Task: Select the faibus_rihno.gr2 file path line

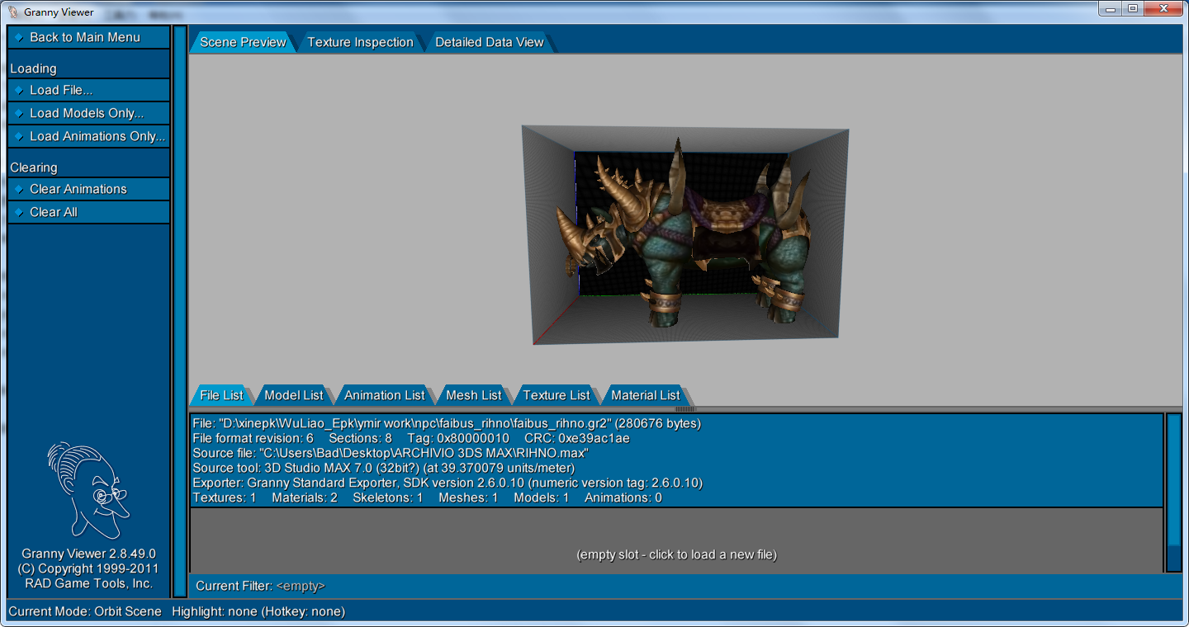Action: coord(447,423)
